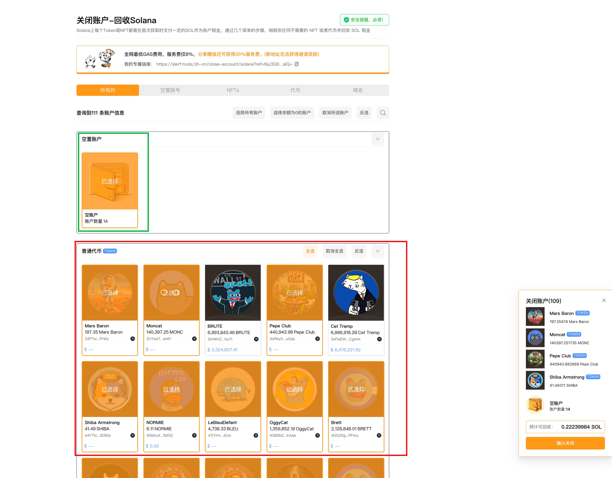The height and width of the screenshot is (478, 612).
Task: Click Shiba Armstrong avatar in side panel
Action: [x=535, y=380]
